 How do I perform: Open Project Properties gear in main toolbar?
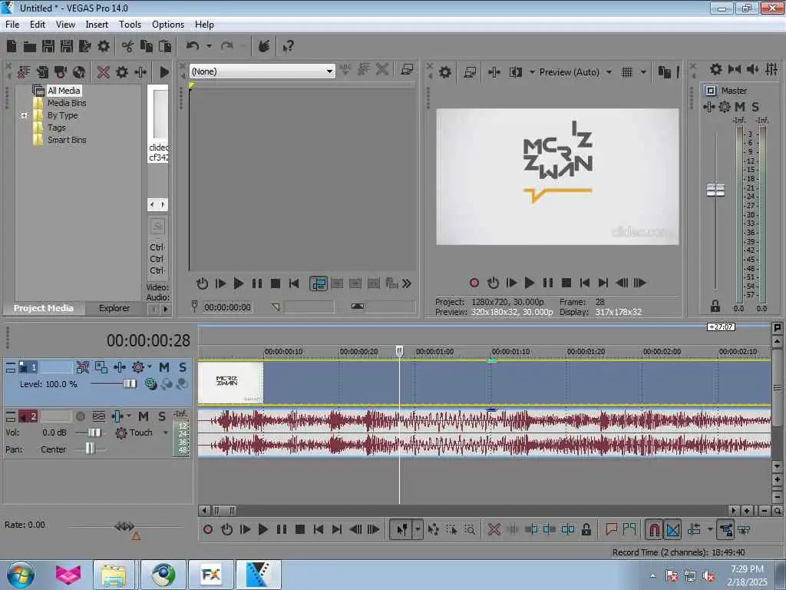(104, 47)
